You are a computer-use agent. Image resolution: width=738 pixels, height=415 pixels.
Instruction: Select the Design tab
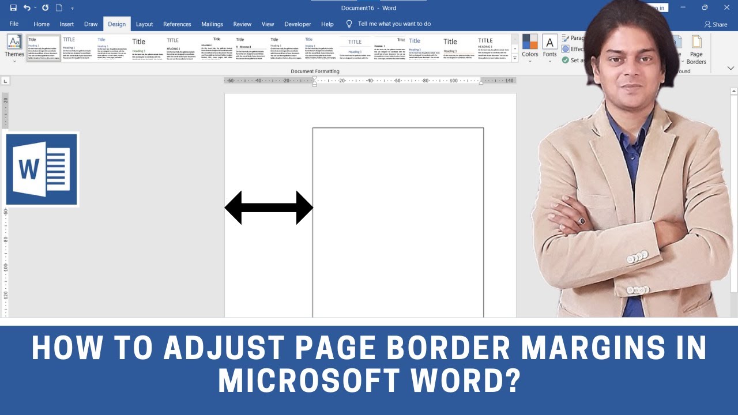[117, 24]
